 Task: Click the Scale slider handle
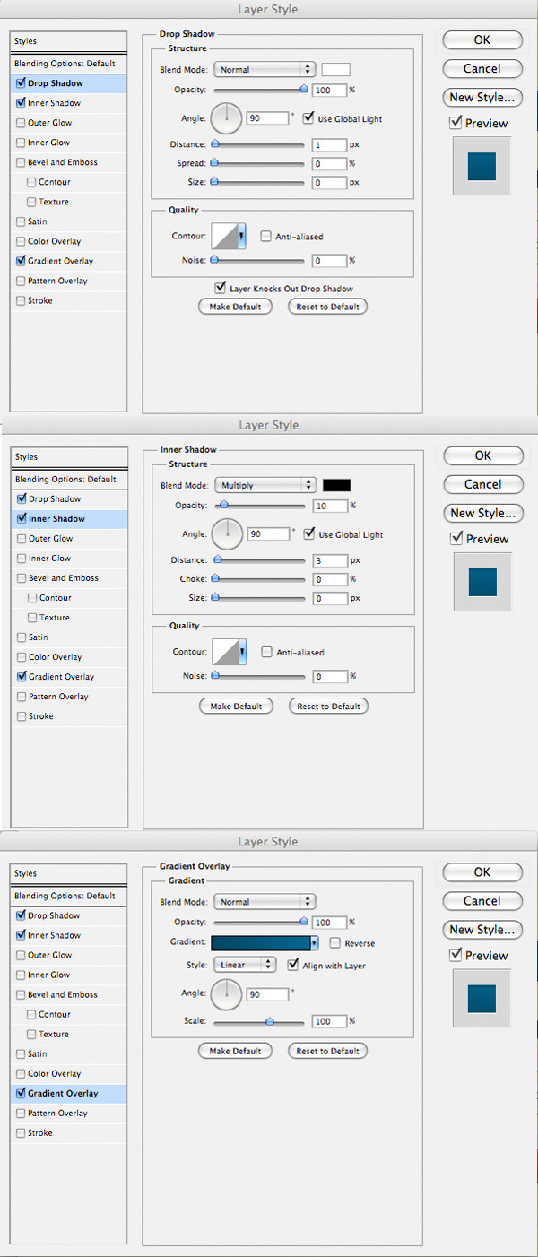pyautogui.click(x=269, y=1020)
